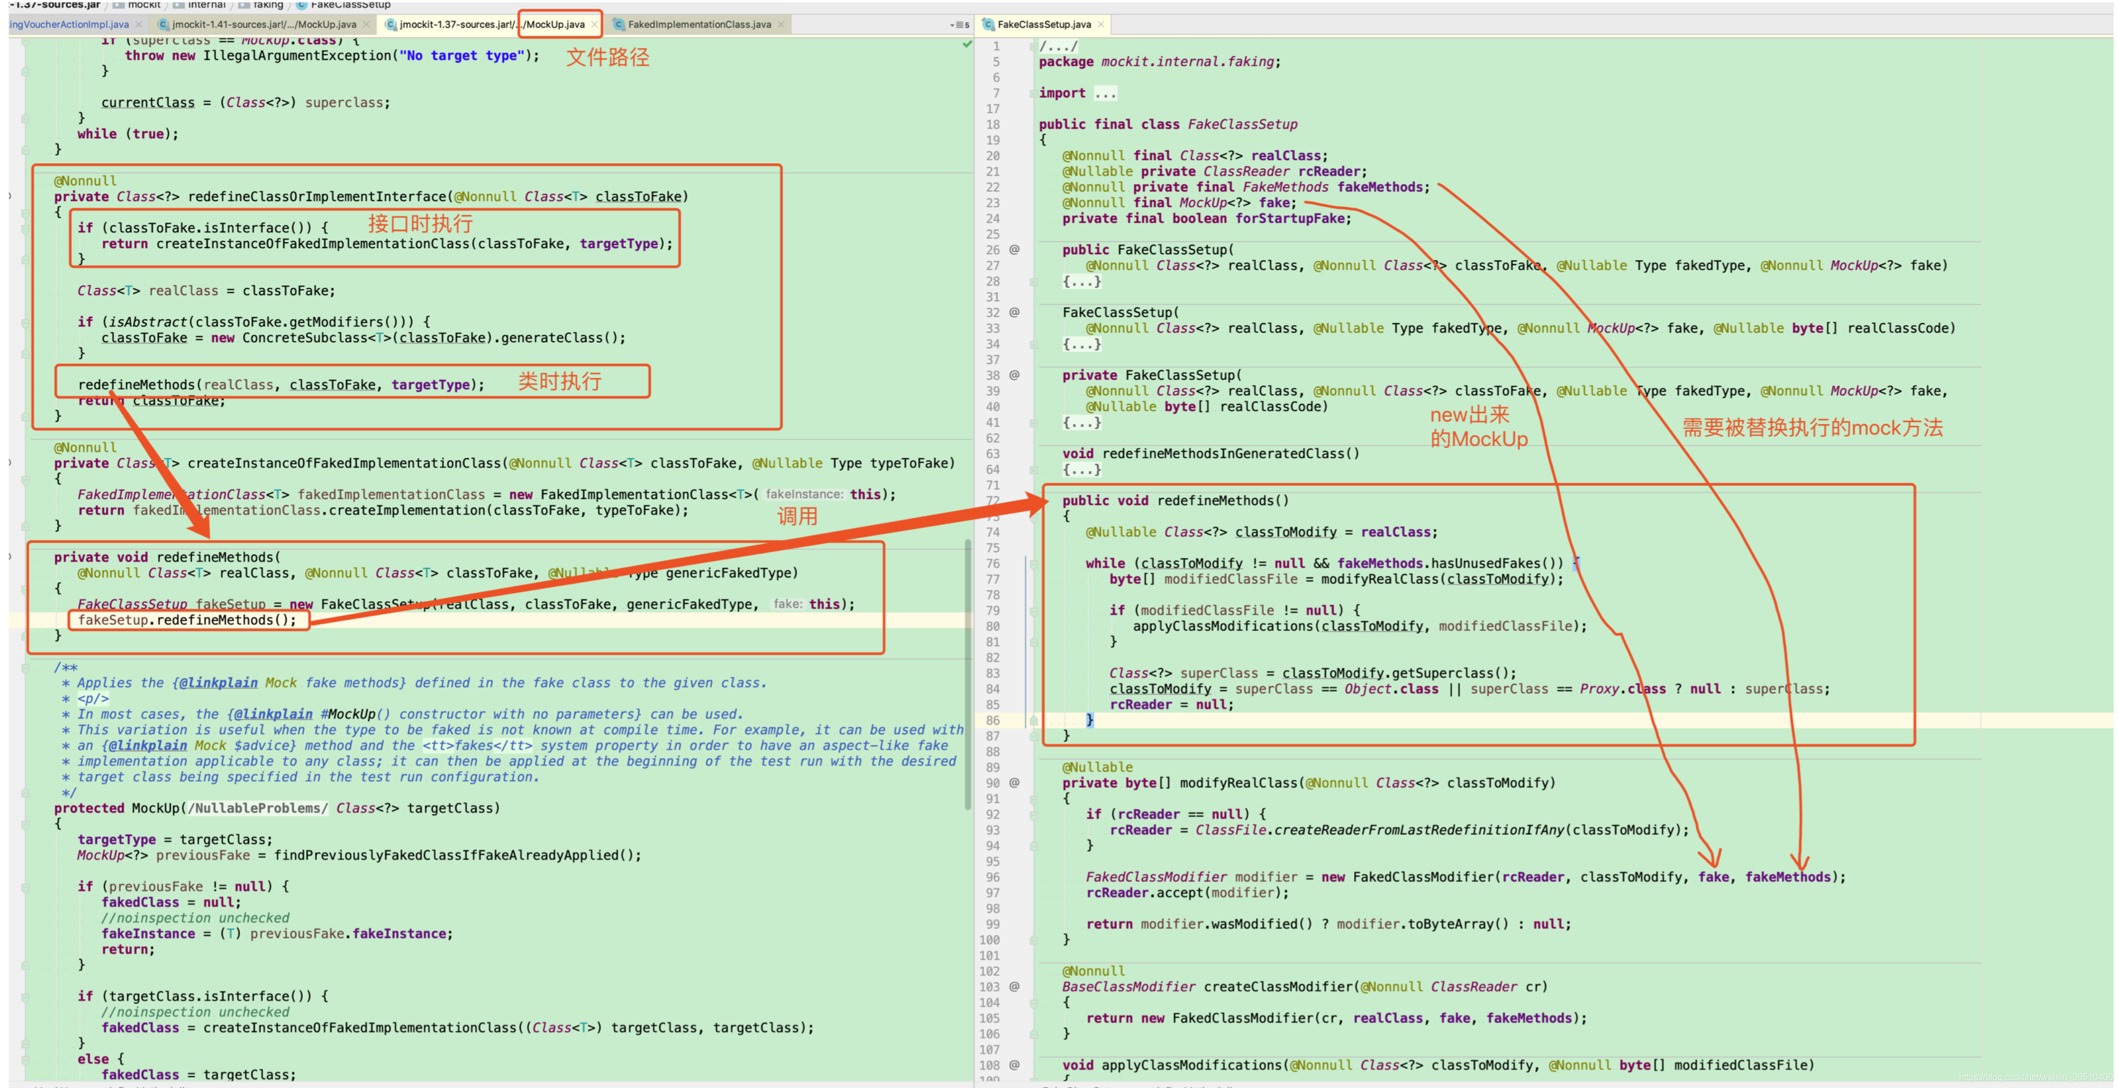Click 'createClassModifier' method on line 103
This screenshot has height=1088, width=2119.
tap(1278, 987)
